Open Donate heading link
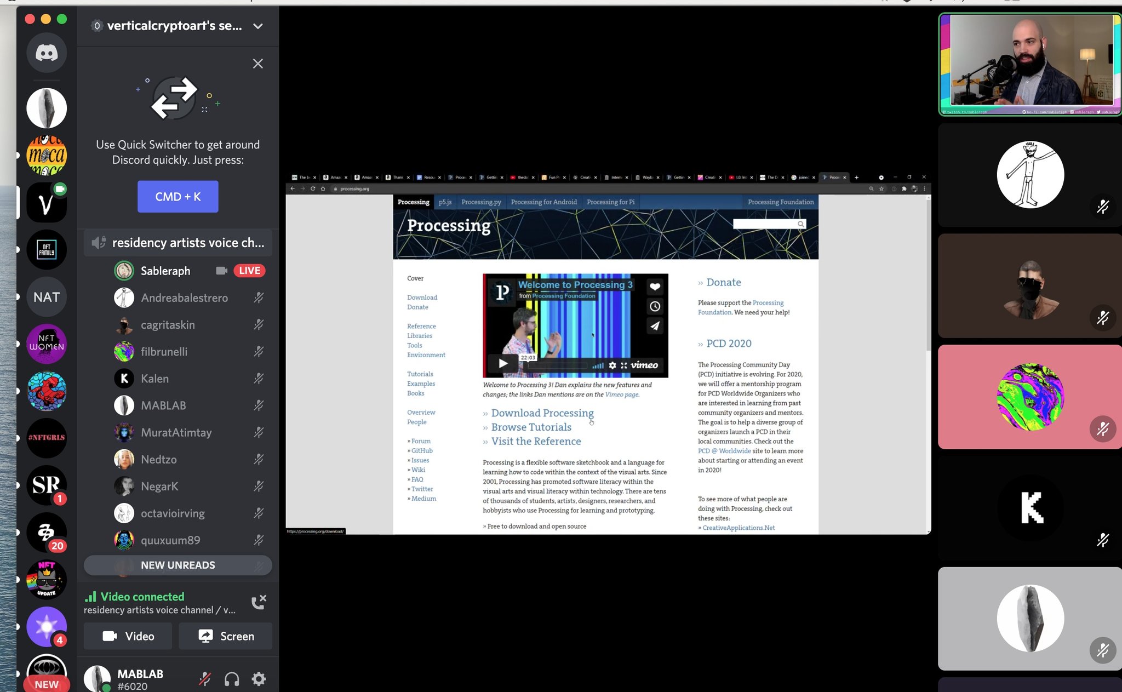Viewport: 1122px width, 692px height. click(723, 282)
